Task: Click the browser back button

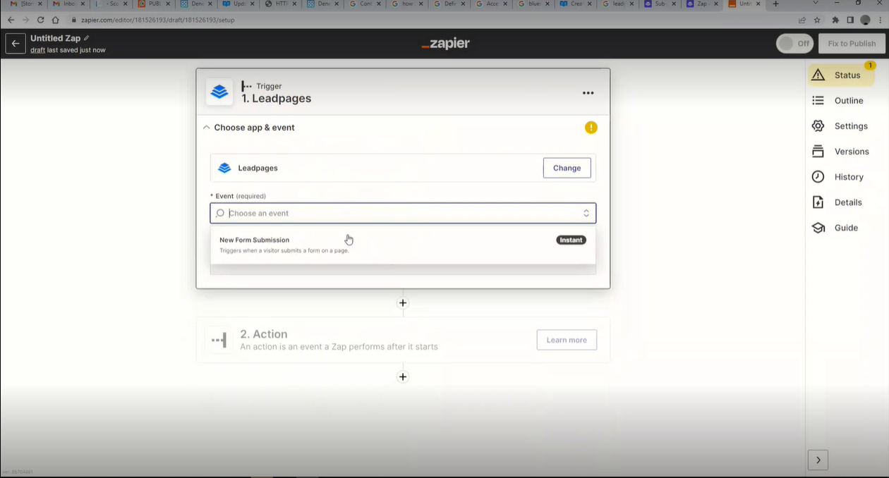Action: (x=10, y=20)
